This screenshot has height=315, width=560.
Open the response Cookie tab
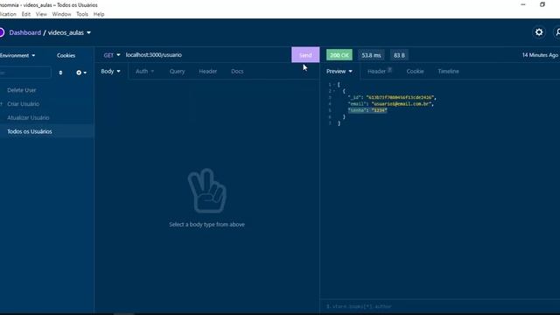[415, 71]
